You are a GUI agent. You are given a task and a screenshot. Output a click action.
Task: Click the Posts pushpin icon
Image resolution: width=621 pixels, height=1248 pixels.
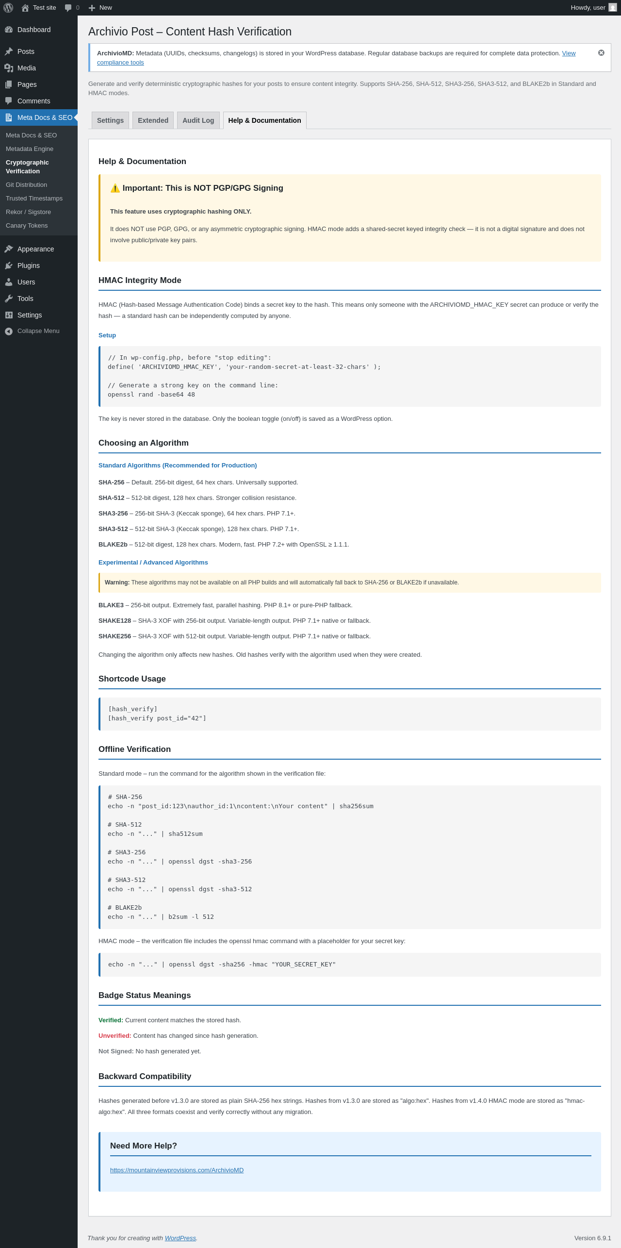9,51
